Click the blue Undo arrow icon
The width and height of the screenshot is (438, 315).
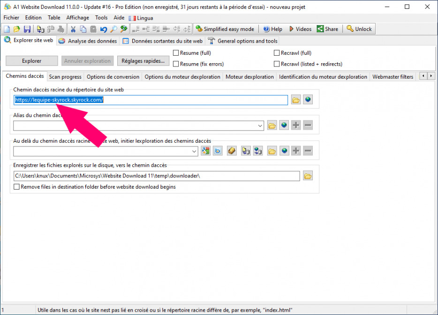(x=104, y=29)
